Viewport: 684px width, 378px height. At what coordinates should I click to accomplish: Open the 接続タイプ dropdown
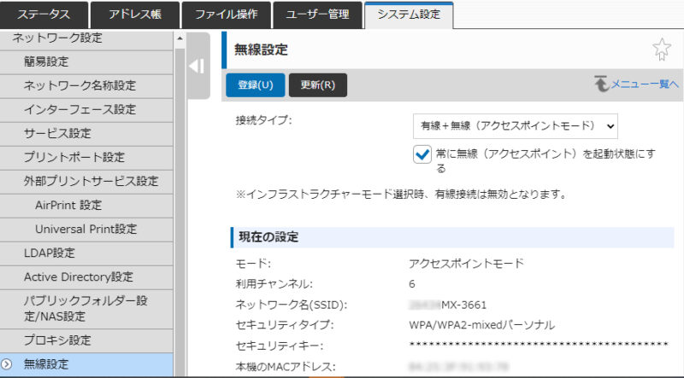click(515, 125)
